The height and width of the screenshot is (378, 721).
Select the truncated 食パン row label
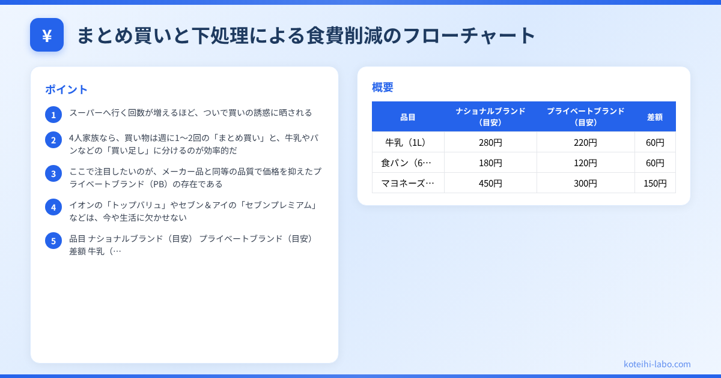click(406, 163)
